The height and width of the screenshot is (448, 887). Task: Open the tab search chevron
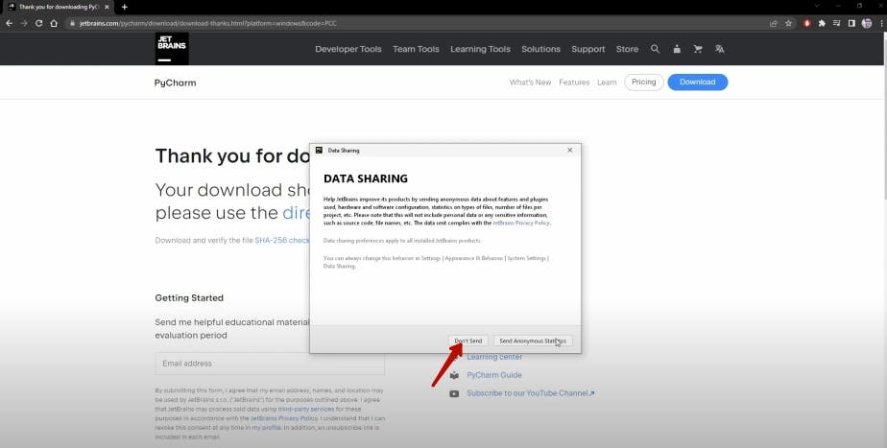[817, 6]
